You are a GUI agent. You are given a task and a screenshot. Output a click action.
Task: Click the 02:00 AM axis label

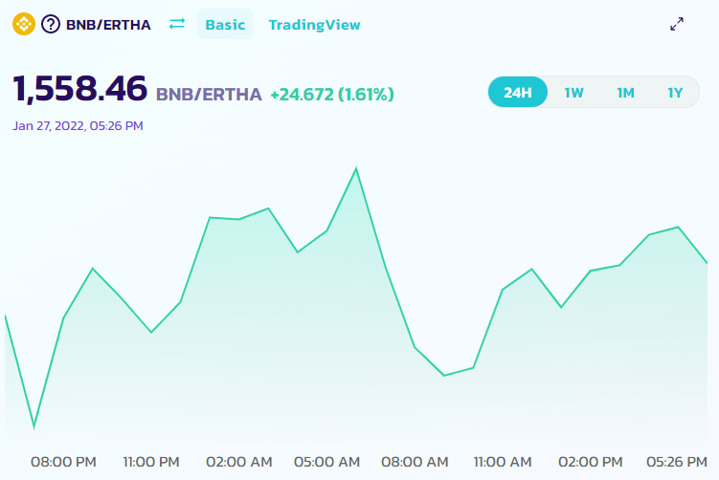(x=239, y=462)
